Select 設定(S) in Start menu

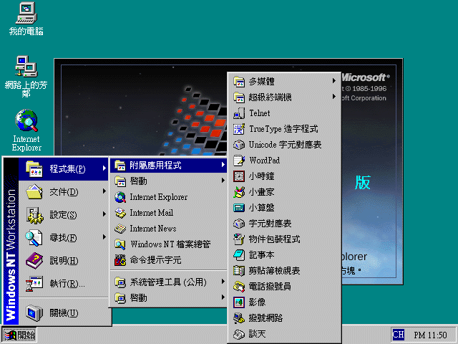63,214
